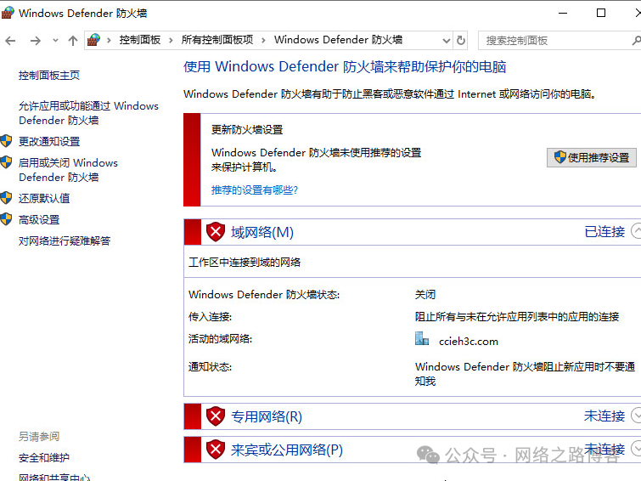641x481 pixels.
Task: Expand the 专用网络 section chevron
Action: pyautogui.click(x=637, y=415)
